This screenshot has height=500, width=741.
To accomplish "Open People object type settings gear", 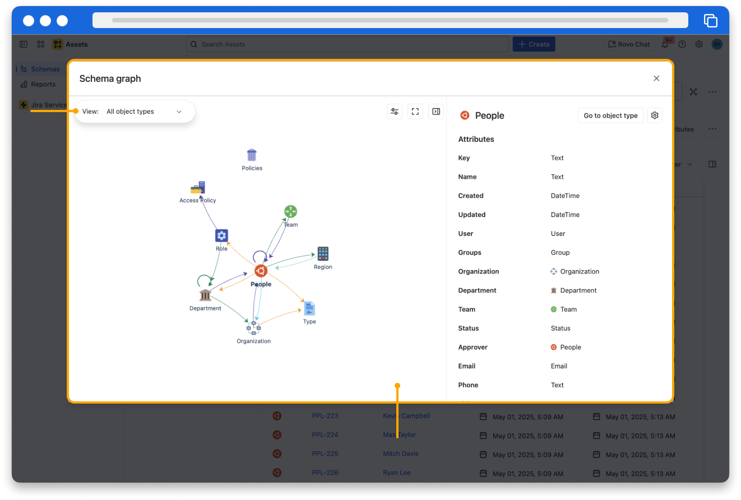I will [x=655, y=115].
